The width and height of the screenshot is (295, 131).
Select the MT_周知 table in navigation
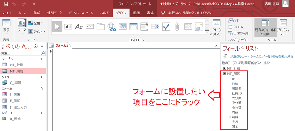pos(23,71)
